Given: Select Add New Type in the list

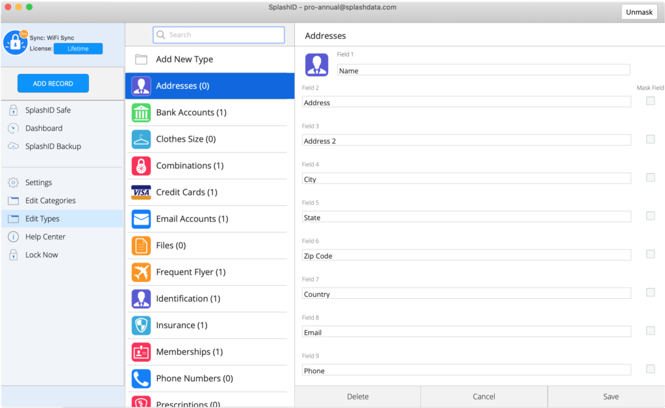Looking at the screenshot, I should point(184,59).
